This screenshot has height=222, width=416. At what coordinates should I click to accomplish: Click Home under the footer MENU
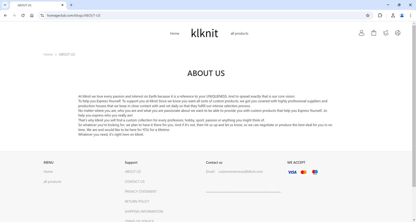click(48, 172)
